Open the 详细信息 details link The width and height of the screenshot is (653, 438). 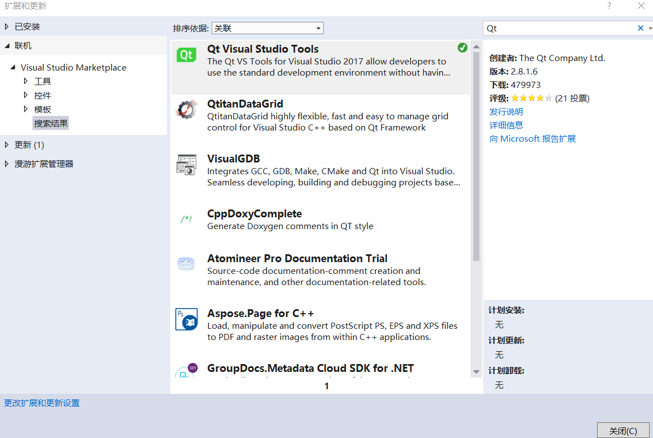[506, 125]
